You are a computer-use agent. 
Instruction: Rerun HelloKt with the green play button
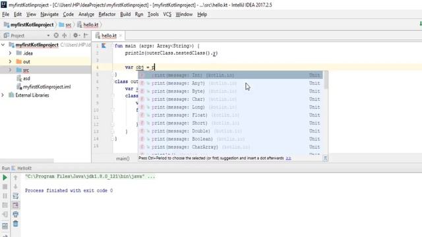coord(5,177)
